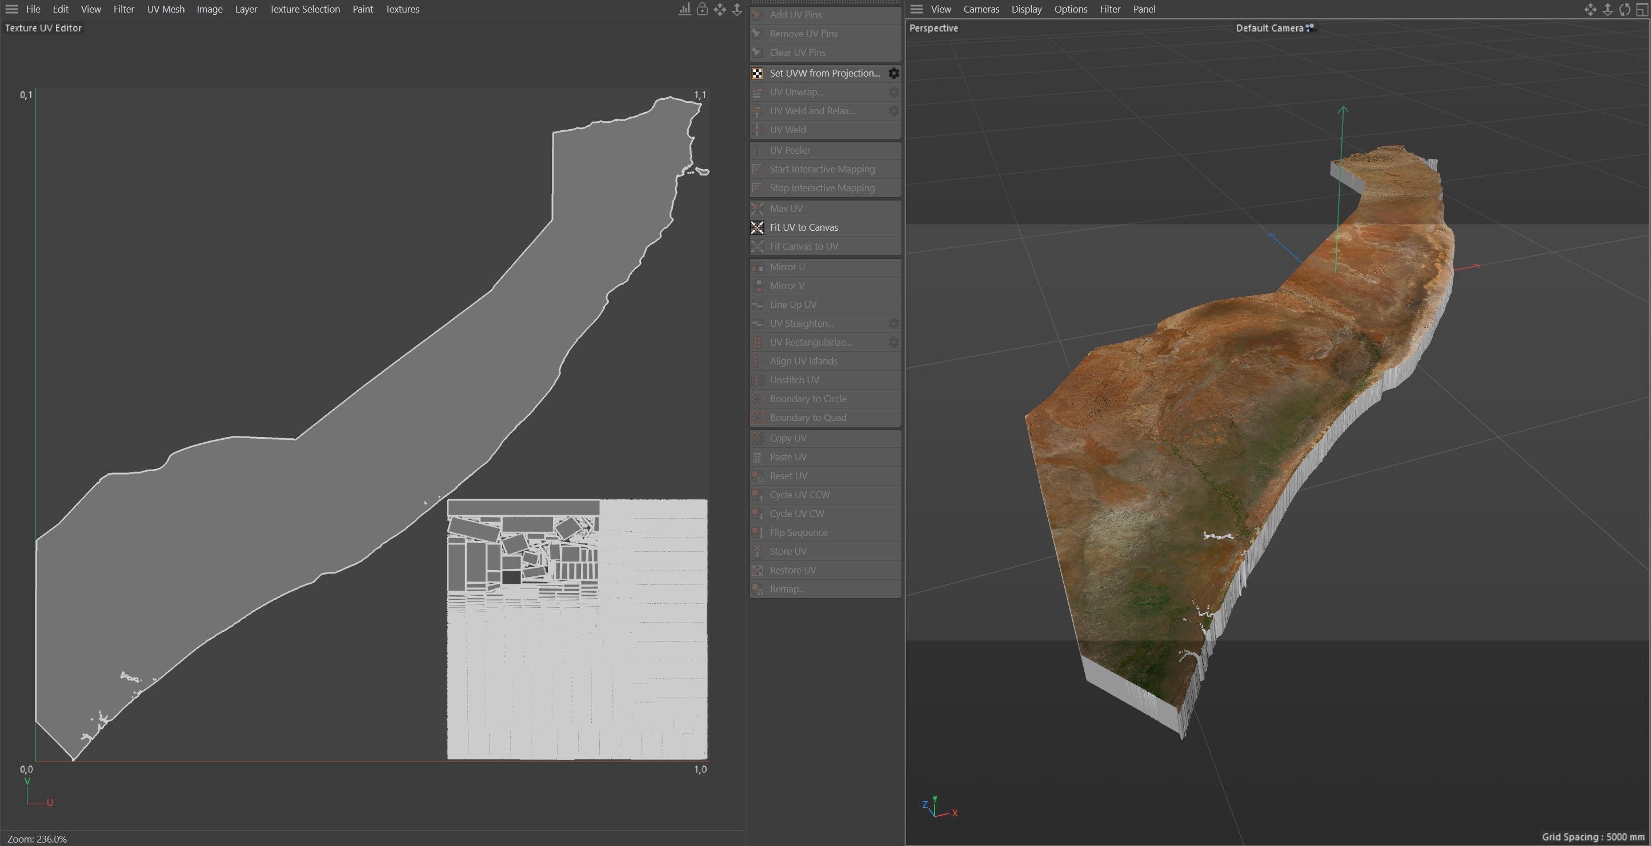The width and height of the screenshot is (1651, 846).
Task: Click the move camera icon in Perspective view
Action: click(1590, 9)
